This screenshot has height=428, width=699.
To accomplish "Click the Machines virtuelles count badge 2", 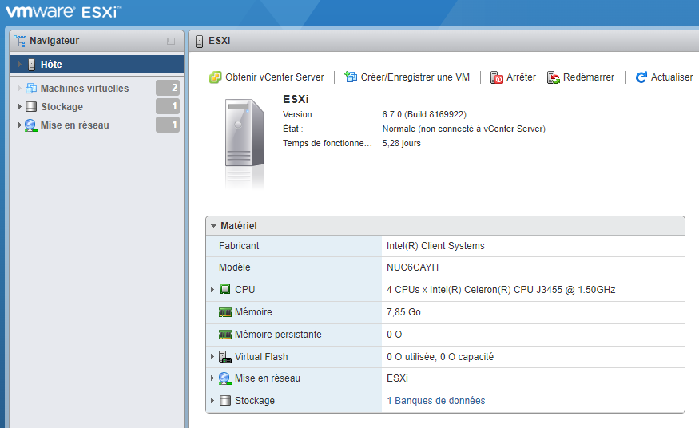I will [x=168, y=88].
